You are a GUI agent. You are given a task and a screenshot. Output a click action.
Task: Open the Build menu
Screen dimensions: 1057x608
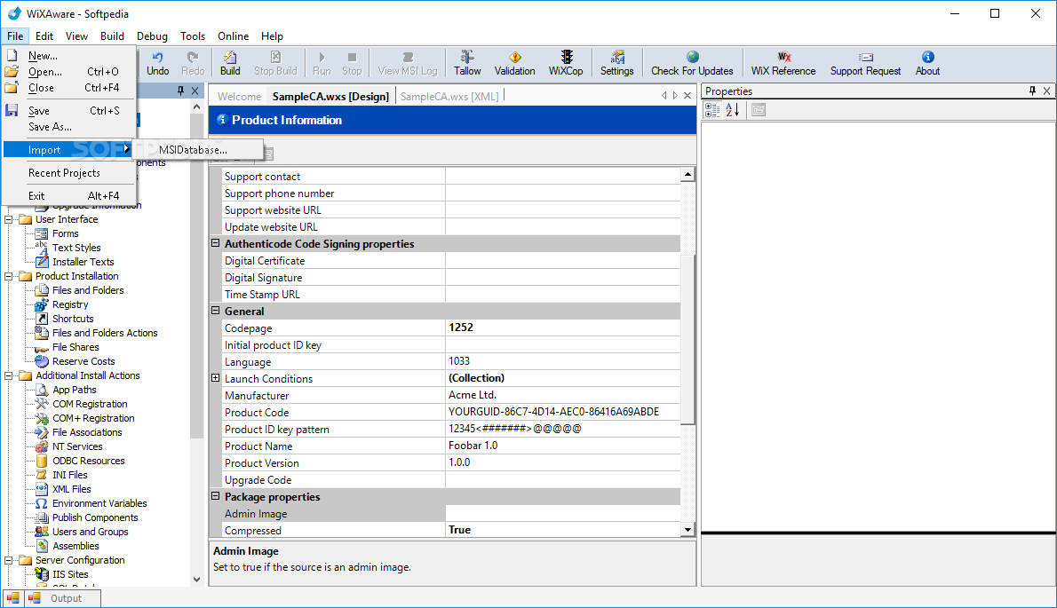pyautogui.click(x=112, y=36)
